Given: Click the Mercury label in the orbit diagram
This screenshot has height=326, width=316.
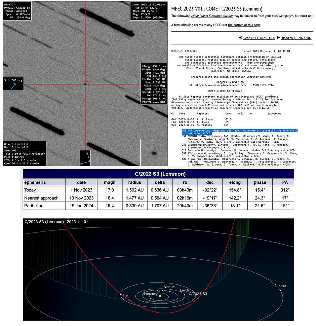Looking at the screenshot, I should (x=151, y=294).
